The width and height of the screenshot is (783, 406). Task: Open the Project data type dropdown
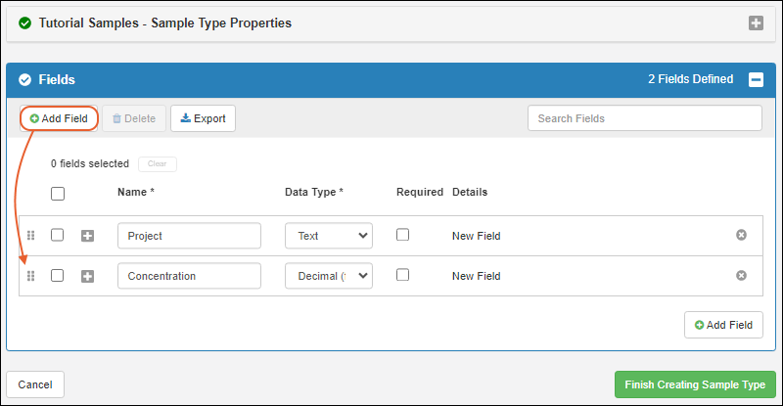point(328,236)
